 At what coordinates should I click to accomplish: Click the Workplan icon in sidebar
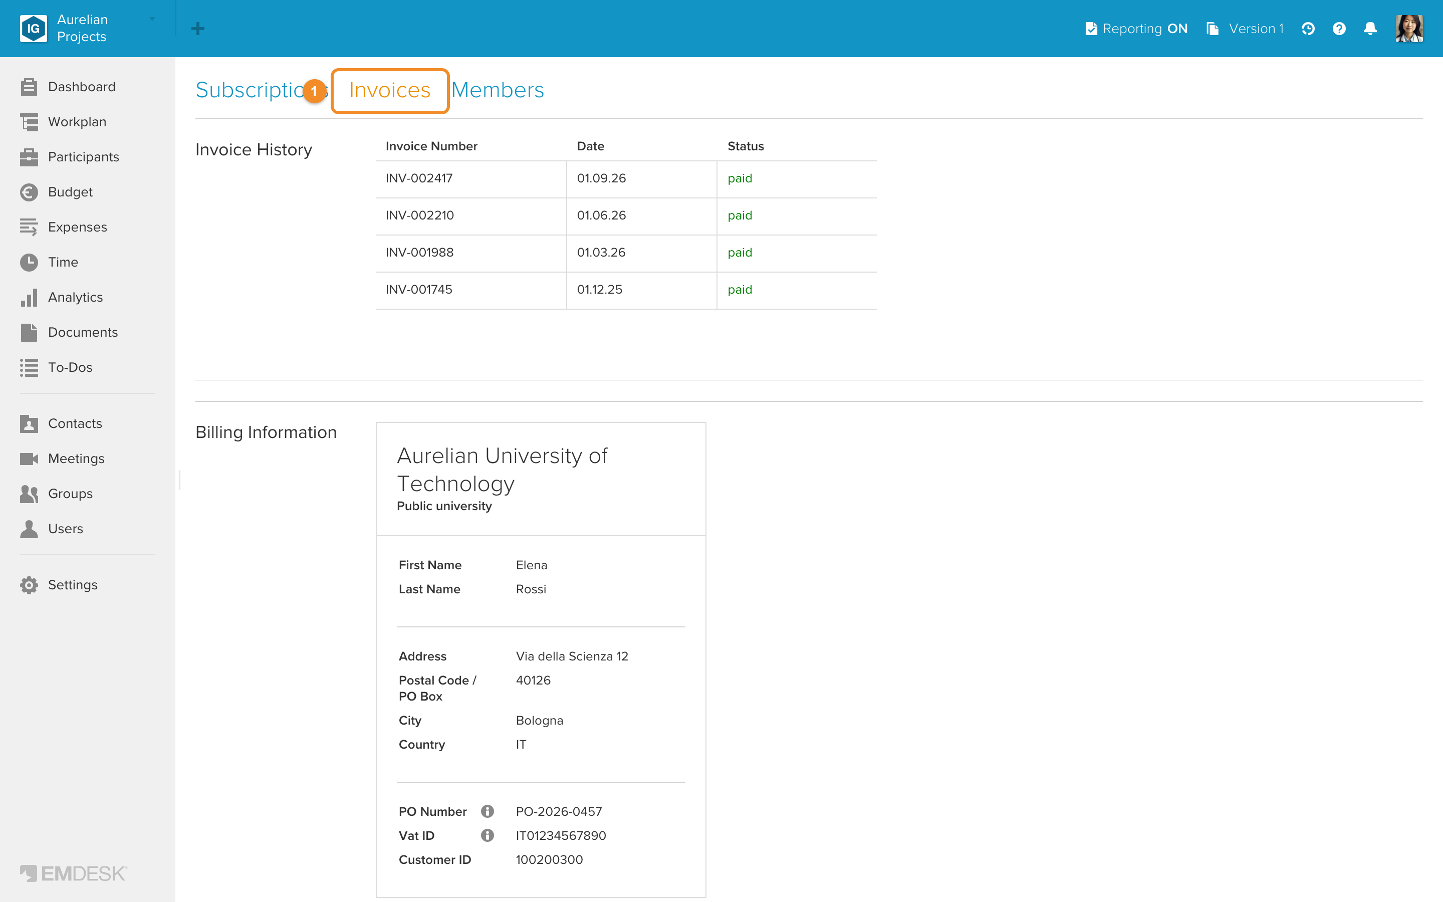[29, 122]
